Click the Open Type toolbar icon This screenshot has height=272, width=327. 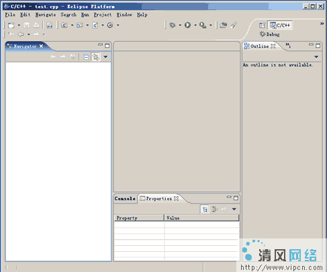[223, 25]
